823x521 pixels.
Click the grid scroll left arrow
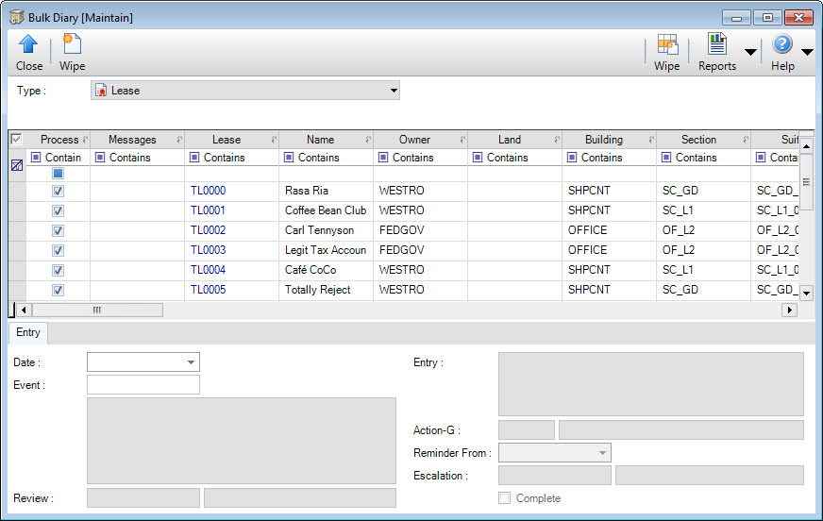coord(24,311)
